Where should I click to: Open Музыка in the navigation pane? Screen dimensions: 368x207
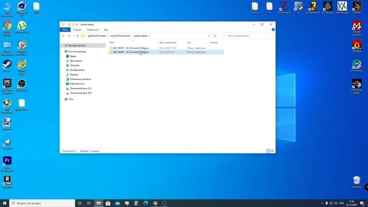pos(74,74)
